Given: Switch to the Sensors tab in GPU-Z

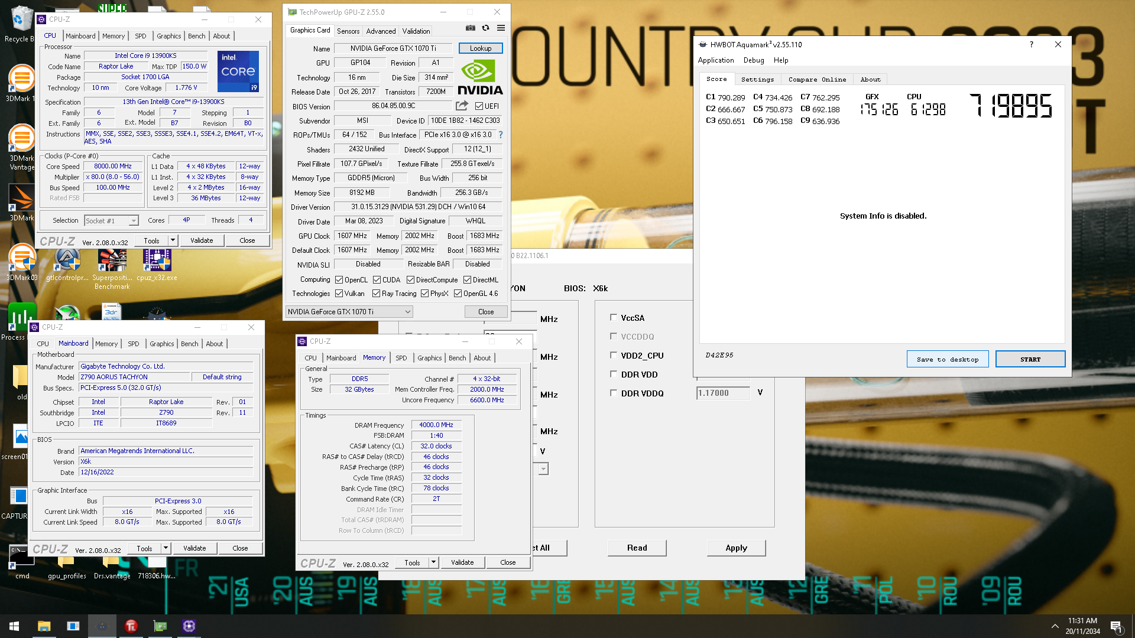Looking at the screenshot, I should 348,31.
